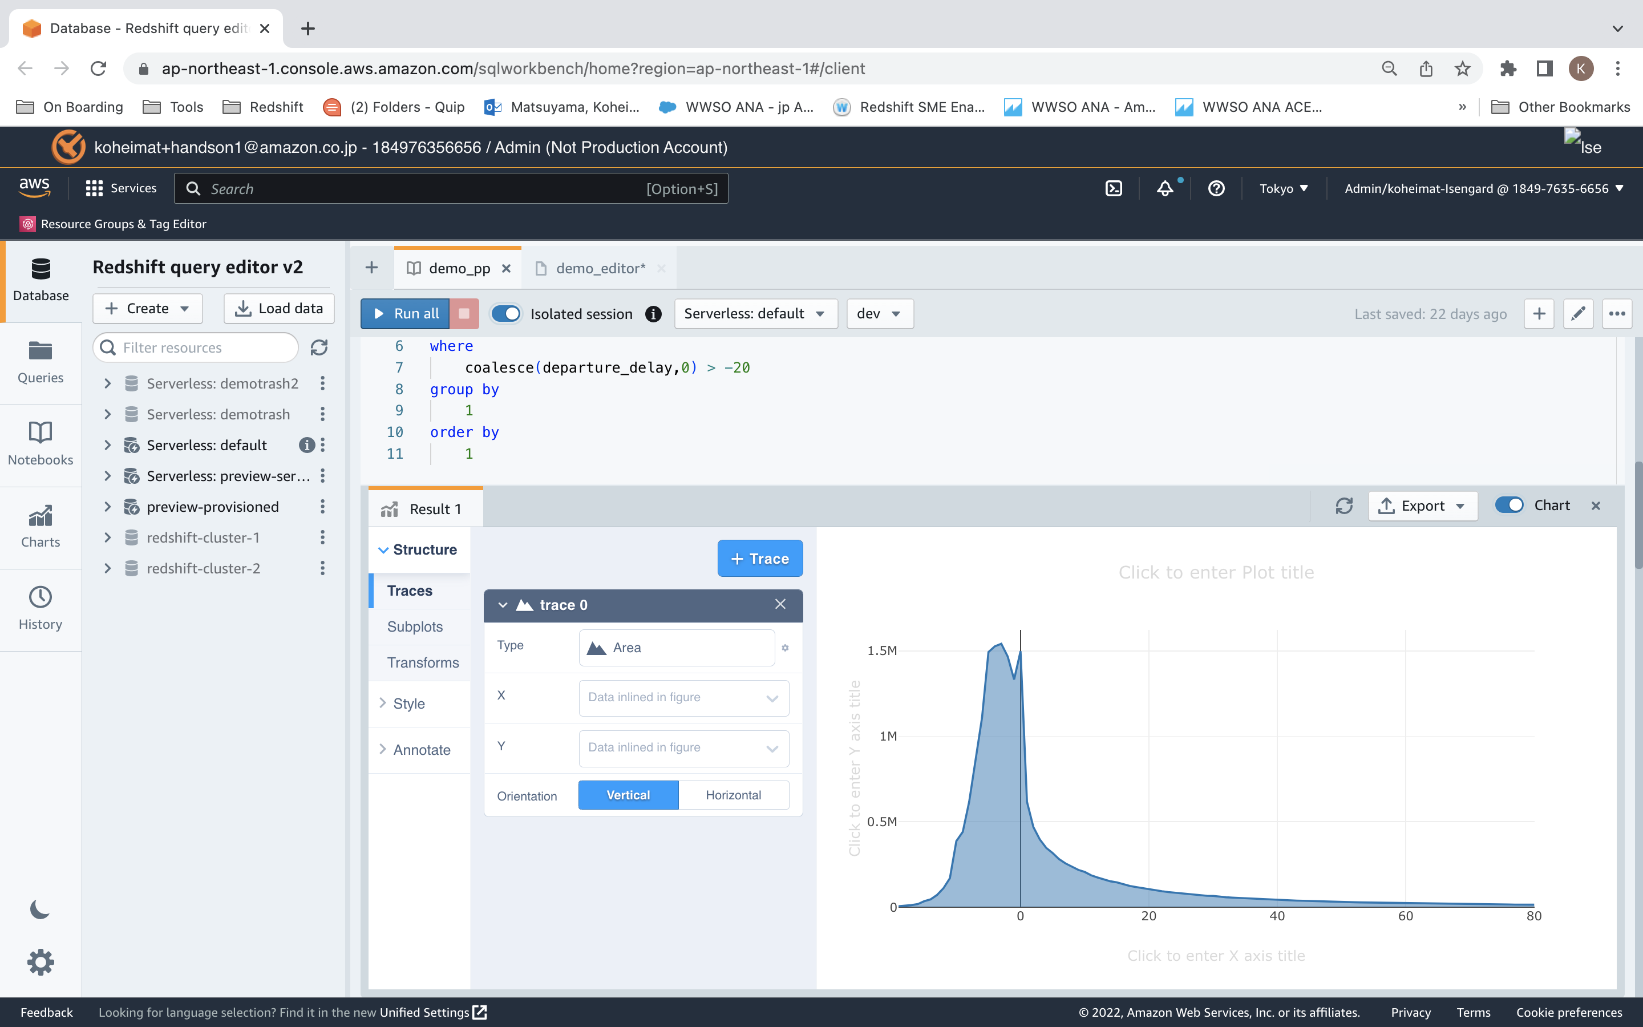Image resolution: width=1643 pixels, height=1027 pixels.
Task: Open AWS CloudShell icon in header
Action: point(1114,188)
